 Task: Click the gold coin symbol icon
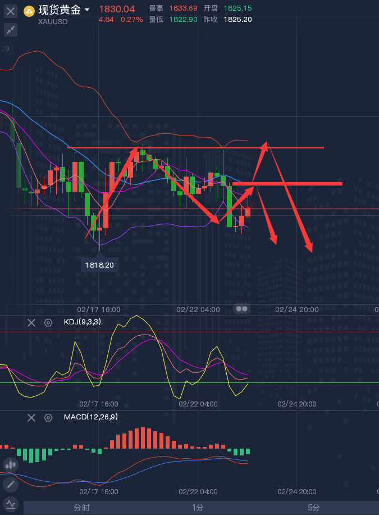[29, 12]
